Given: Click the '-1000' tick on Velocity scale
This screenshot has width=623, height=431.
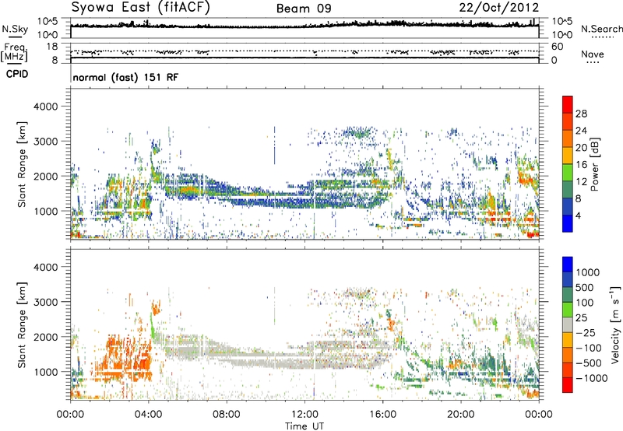Looking at the screenshot, I should tap(592, 378).
